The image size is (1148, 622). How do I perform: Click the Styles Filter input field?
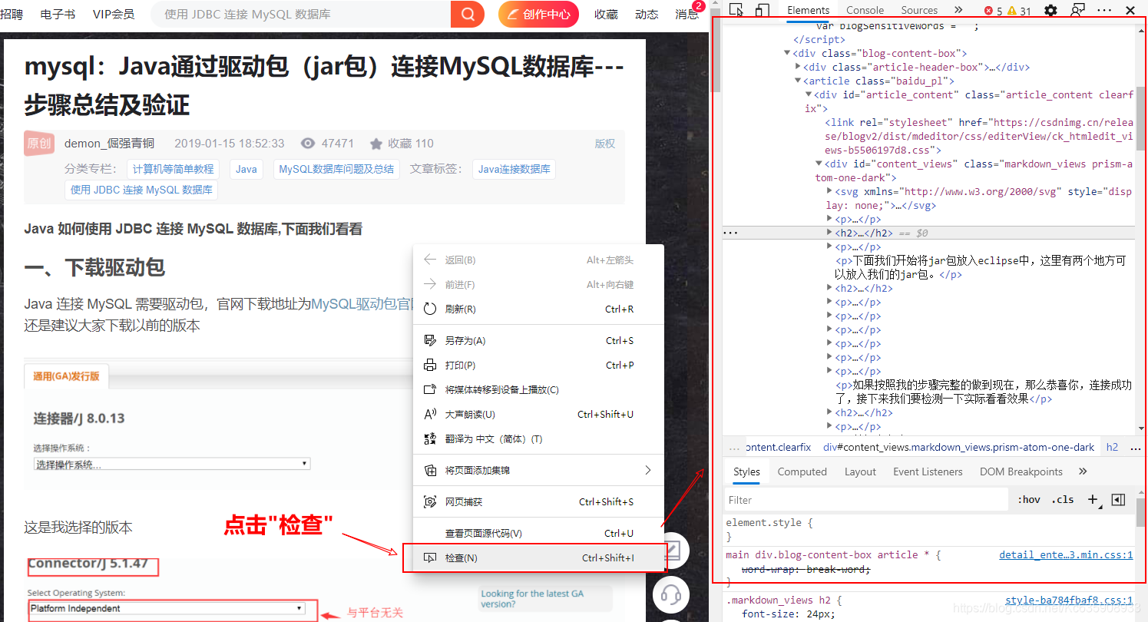865,499
